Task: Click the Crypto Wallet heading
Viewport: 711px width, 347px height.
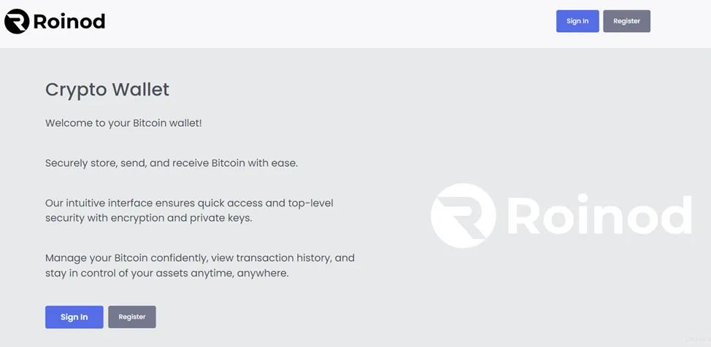Action: point(107,89)
